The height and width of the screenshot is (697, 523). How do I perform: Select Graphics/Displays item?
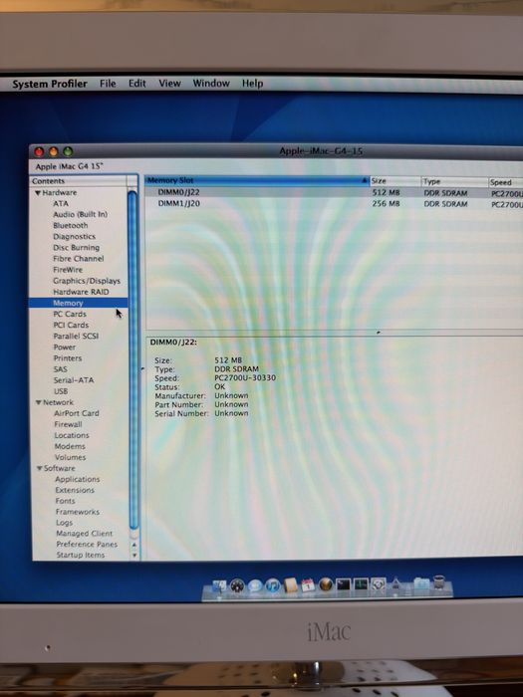[x=87, y=281]
